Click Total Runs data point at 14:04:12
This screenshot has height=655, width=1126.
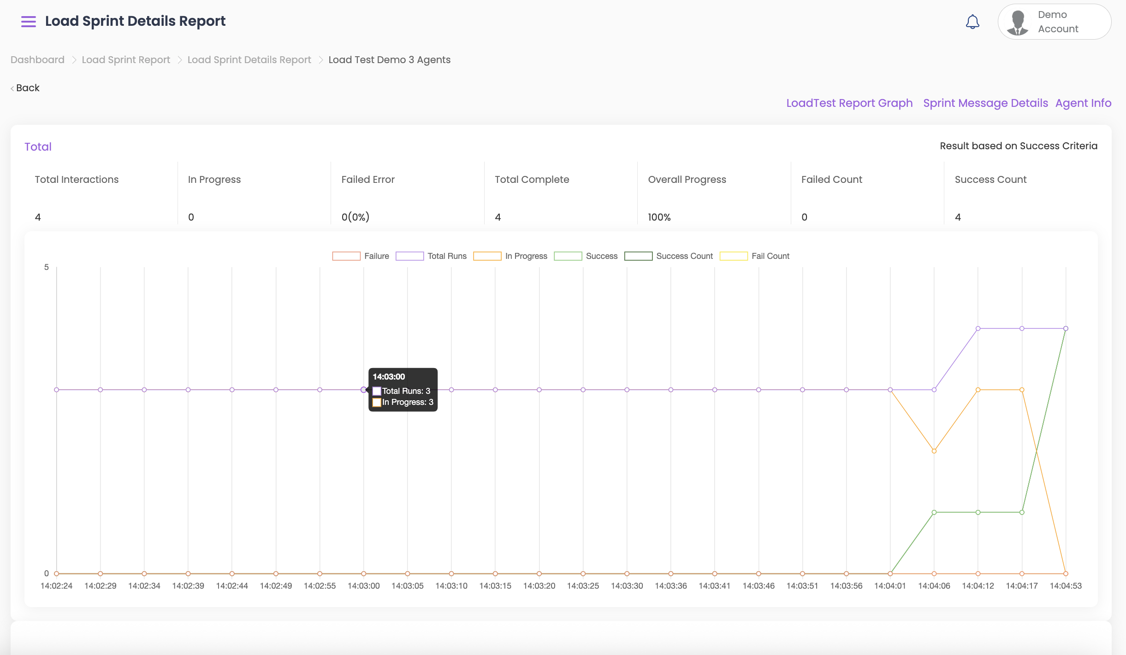coord(978,328)
